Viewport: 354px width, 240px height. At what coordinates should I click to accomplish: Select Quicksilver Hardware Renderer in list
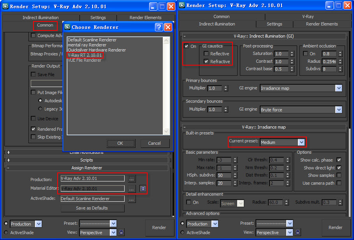pos(97,50)
